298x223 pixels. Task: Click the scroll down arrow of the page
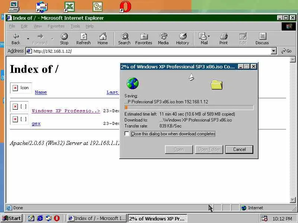pyautogui.click(x=293, y=200)
